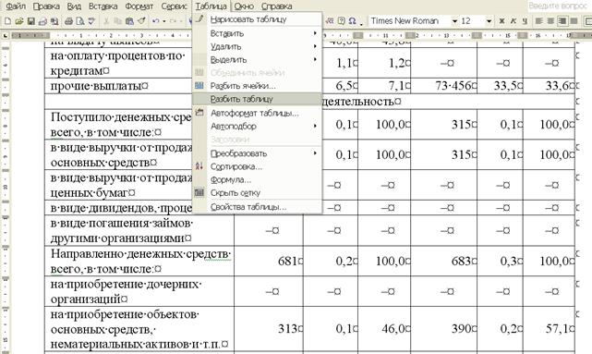Choose Сортировка from the Table menu
This screenshot has height=354, width=592.
[x=257, y=166]
